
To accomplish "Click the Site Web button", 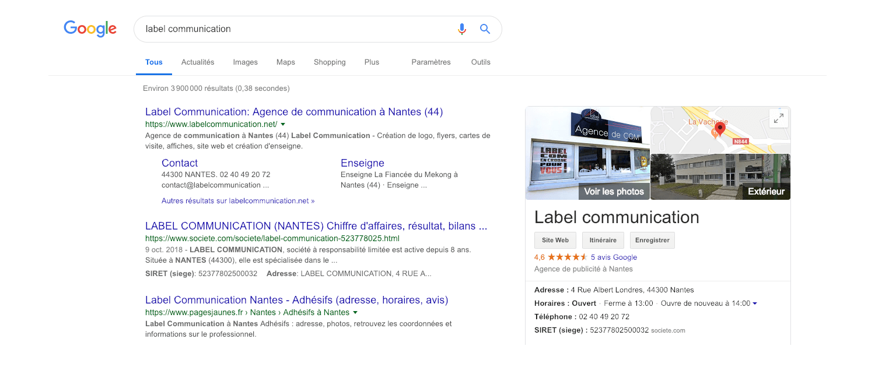I will click(555, 240).
